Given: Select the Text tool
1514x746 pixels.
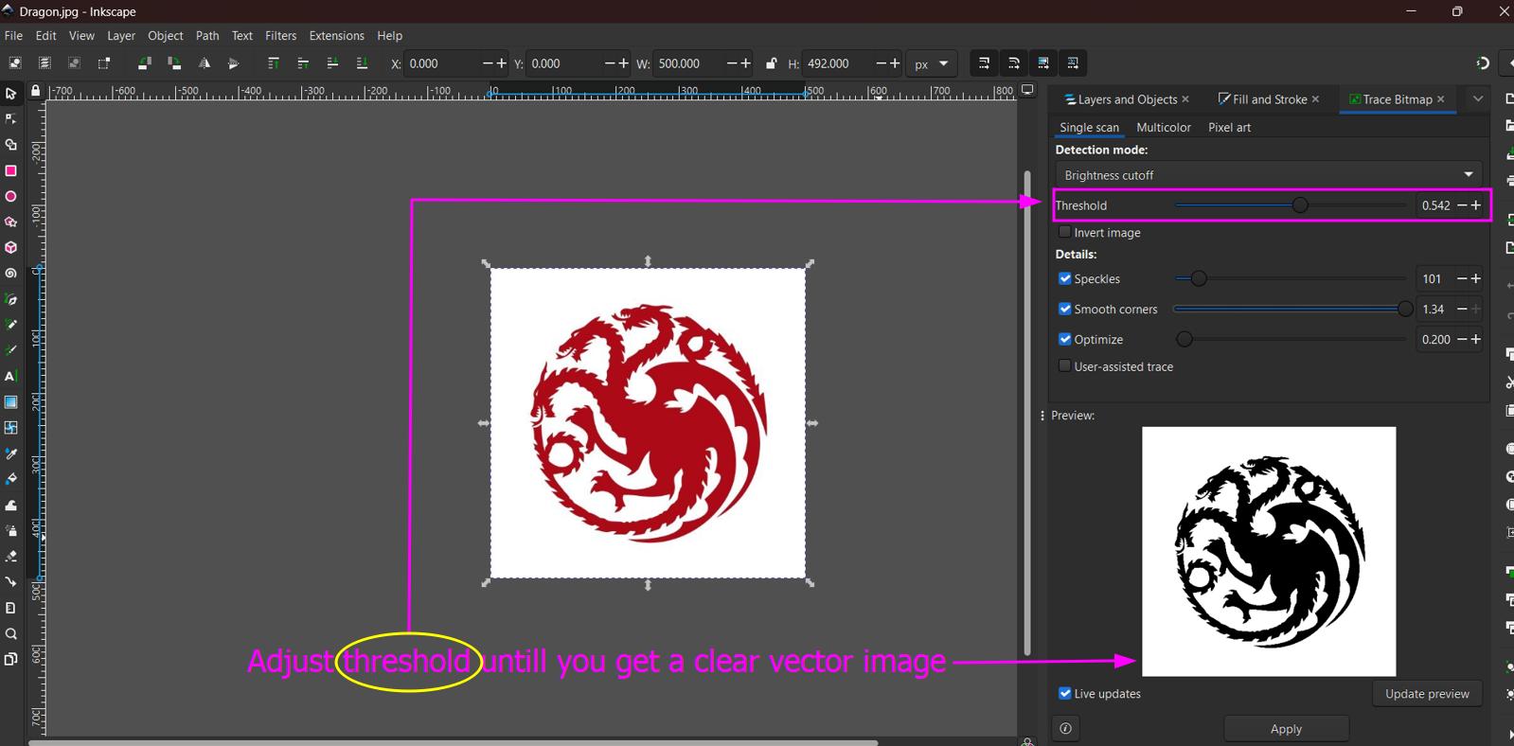Looking at the screenshot, I should (10, 376).
